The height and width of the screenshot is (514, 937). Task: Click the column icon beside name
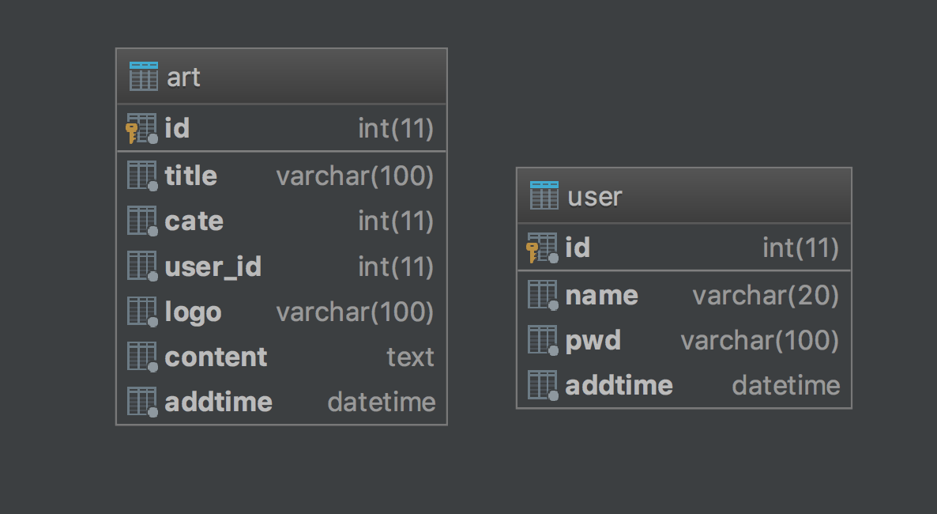(x=542, y=296)
